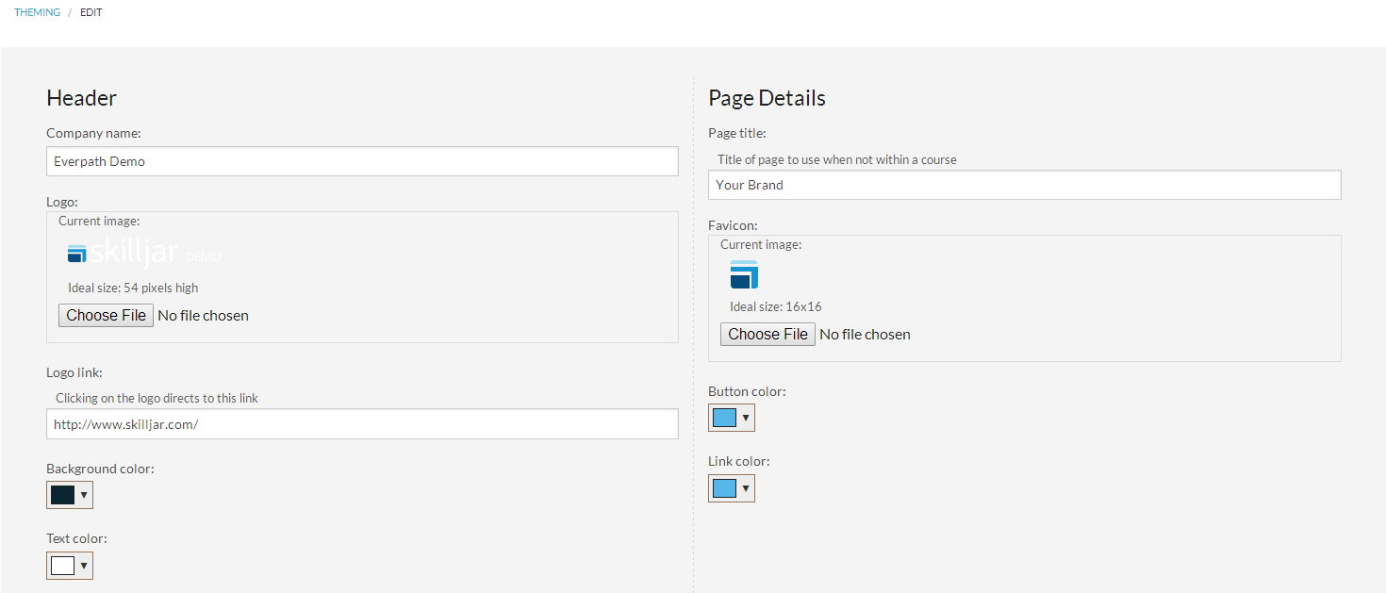Click the Page Details section heading
Screen dimensions: 1386x593
coord(767,98)
